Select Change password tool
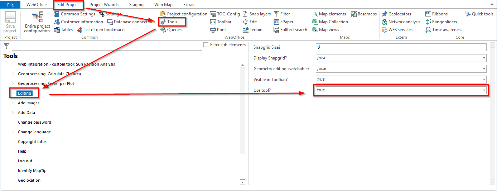 pos(34,122)
